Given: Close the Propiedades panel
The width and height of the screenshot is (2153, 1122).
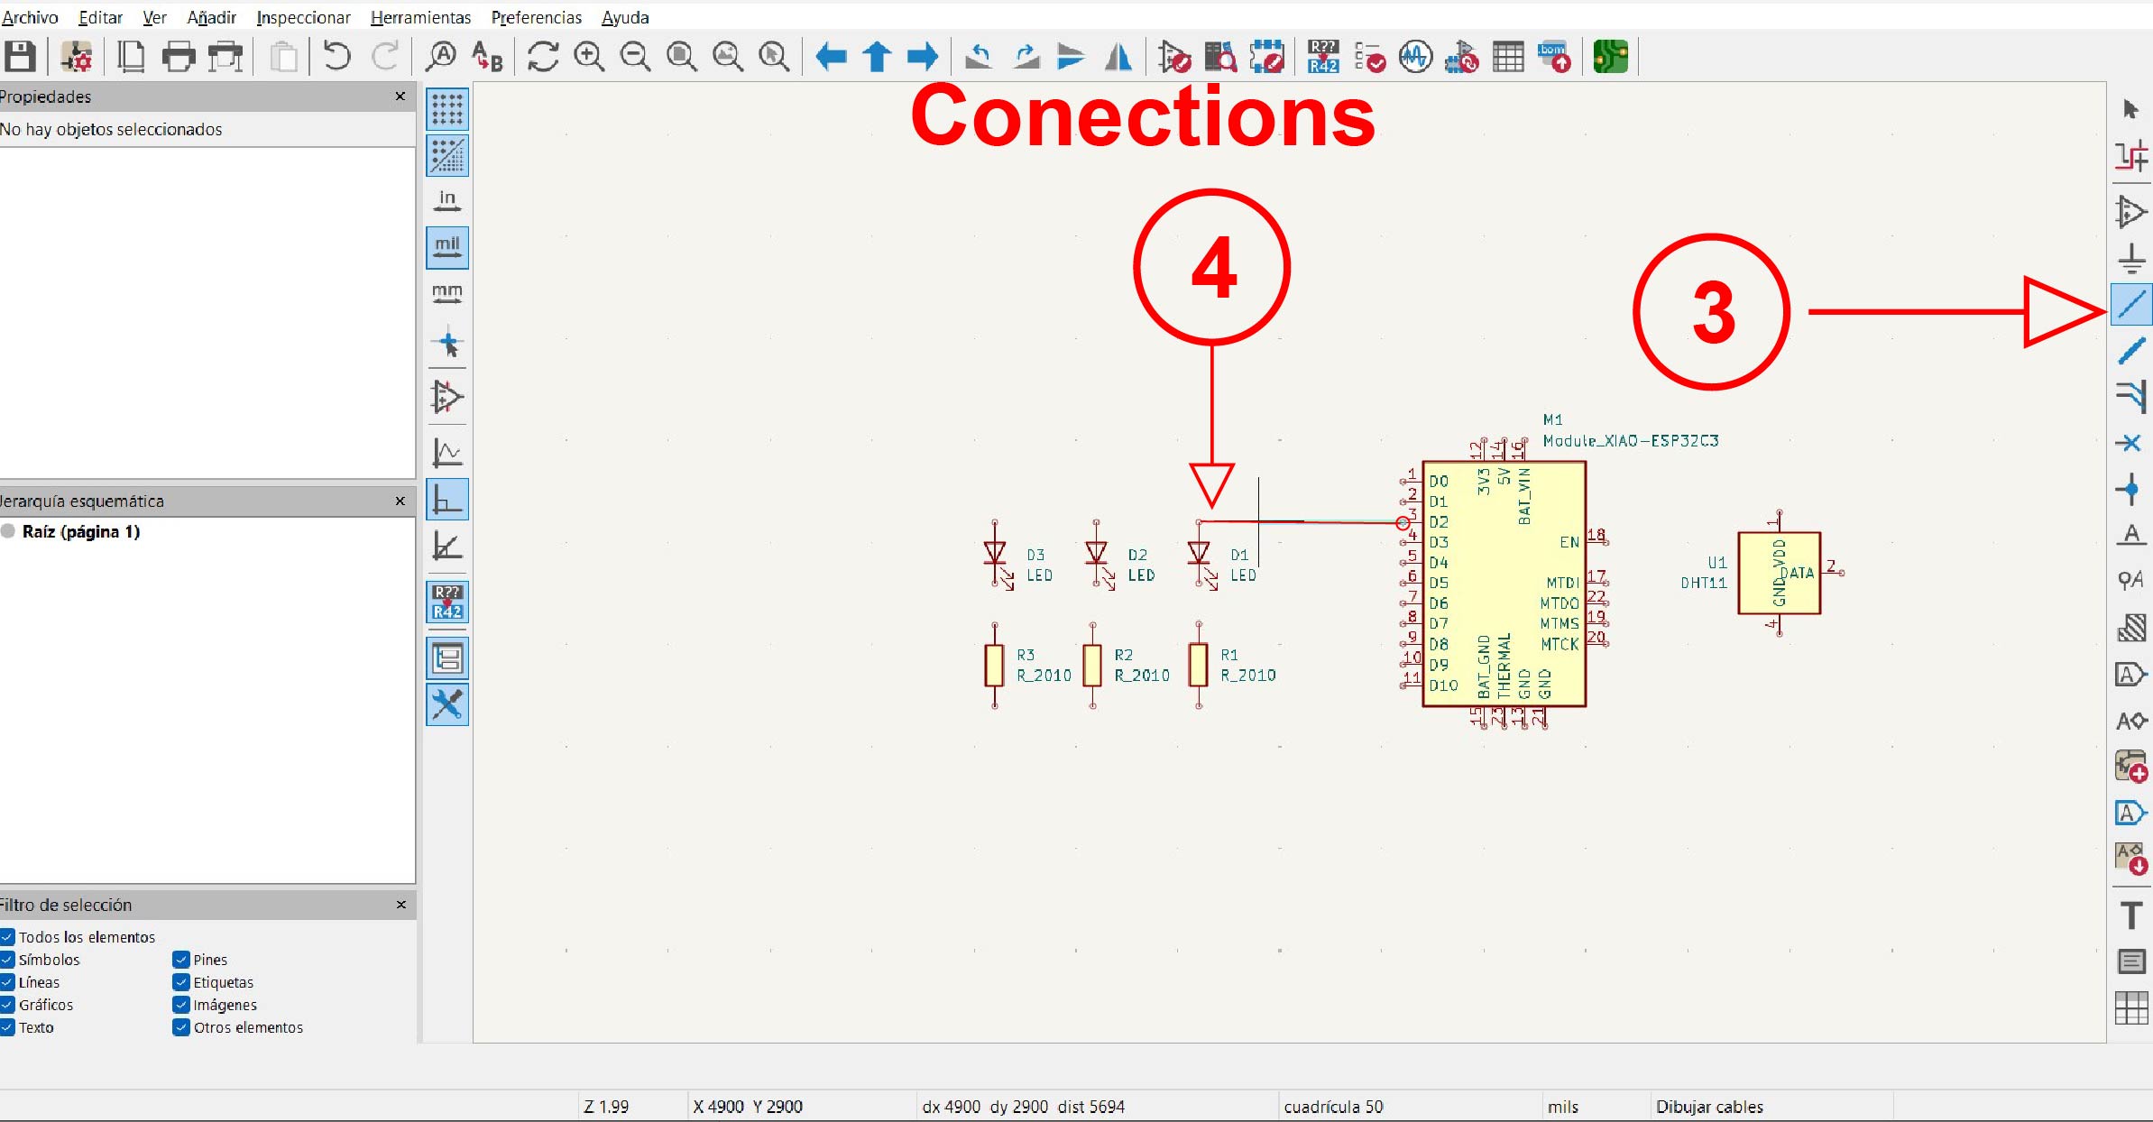Looking at the screenshot, I should click(400, 97).
